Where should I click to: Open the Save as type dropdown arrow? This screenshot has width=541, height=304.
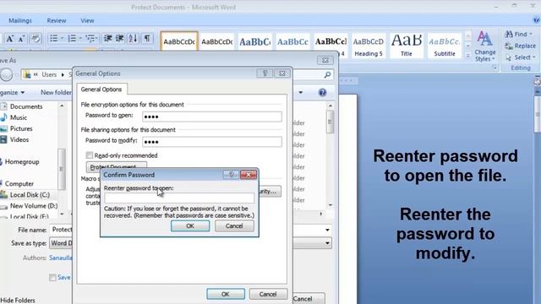click(327, 243)
